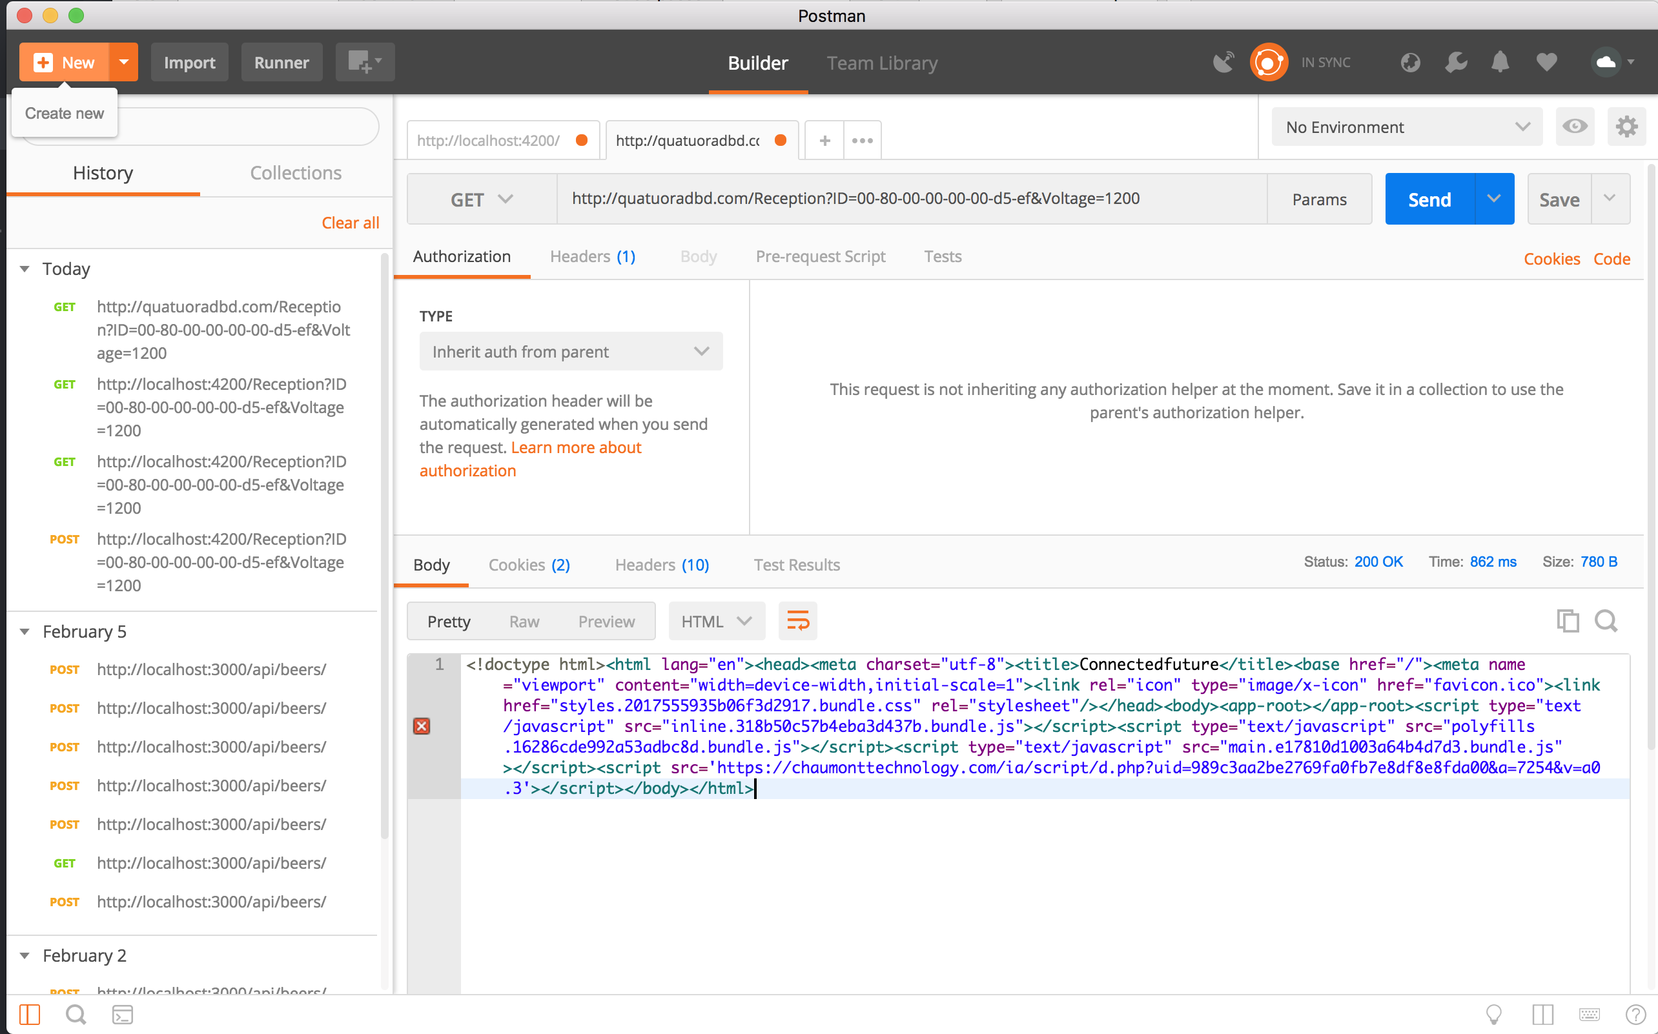Switch to Team Library tab
1658x1034 pixels.
[x=882, y=63]
